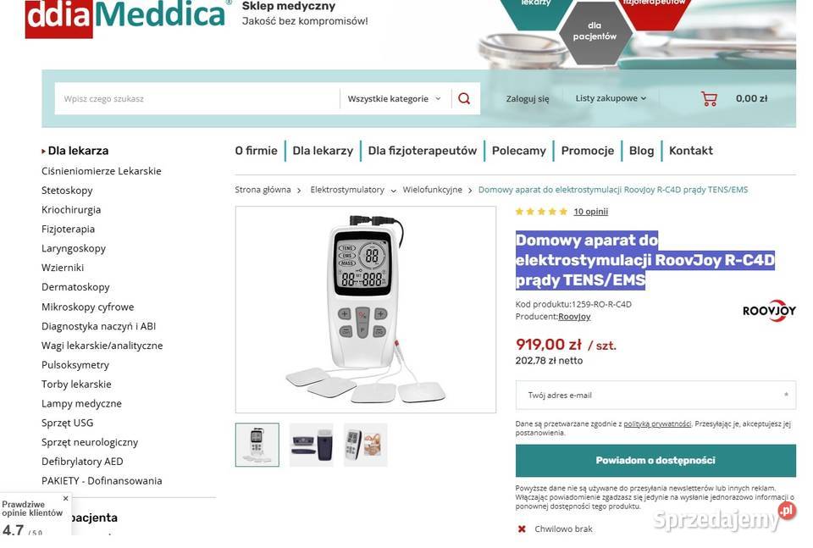Click the RoovJoy brand logo
The width and height of the screenshot is (813, 548).
(769, 310)
